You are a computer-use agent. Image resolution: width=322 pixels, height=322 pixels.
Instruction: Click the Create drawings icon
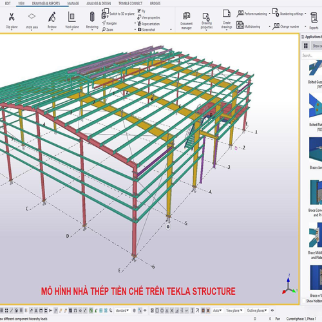(x=227, y=14)
